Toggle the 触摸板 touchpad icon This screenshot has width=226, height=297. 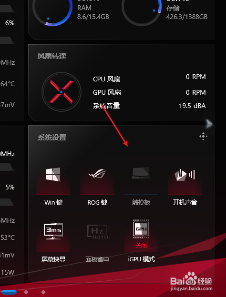coord(141,173)
